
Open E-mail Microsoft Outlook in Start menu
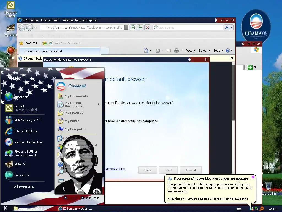click(x=25, y=108)
